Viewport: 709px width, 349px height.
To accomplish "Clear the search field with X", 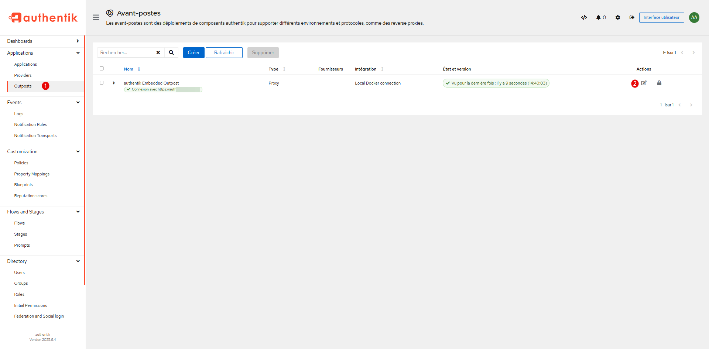I will (x=158, y=52).
